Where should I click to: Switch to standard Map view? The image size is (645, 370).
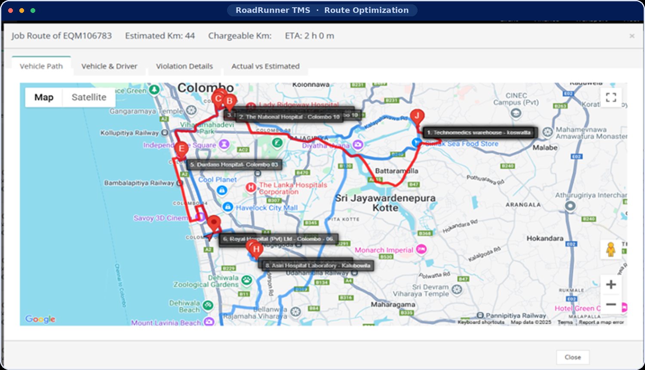pos(44,97)
